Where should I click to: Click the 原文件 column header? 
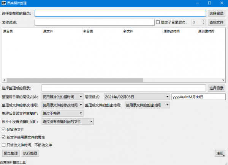click(x=62, y=31)
